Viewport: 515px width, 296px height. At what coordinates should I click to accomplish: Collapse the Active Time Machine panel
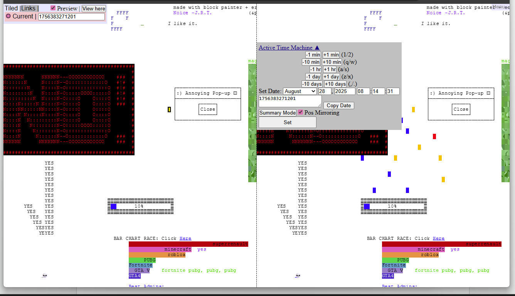pyautogui.click(x=289, y=48)
